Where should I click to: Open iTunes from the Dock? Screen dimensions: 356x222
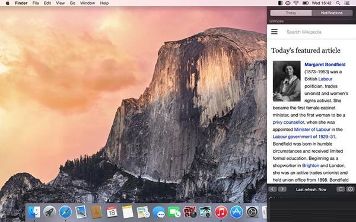tap(221, 213)
